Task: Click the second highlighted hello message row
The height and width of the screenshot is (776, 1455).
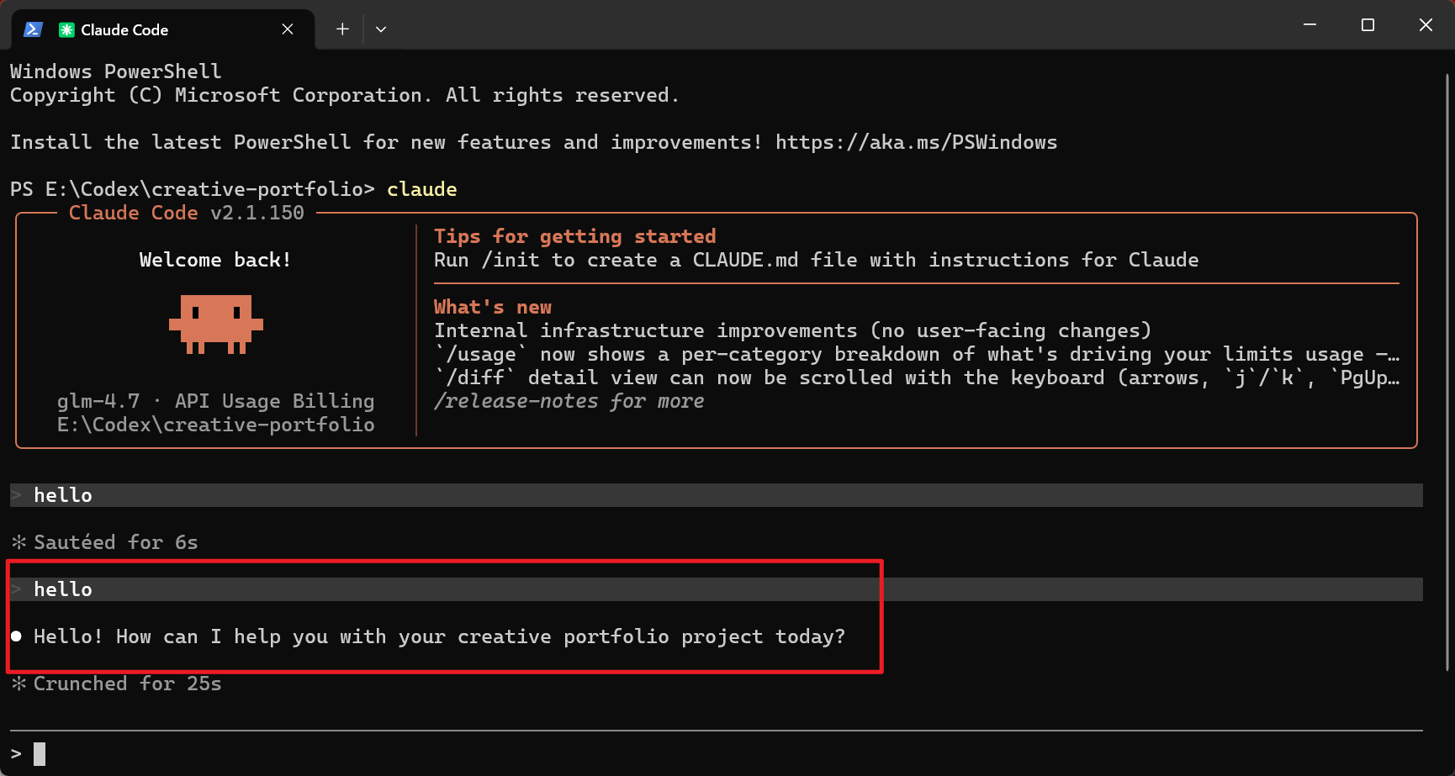Action: point(716,589)
